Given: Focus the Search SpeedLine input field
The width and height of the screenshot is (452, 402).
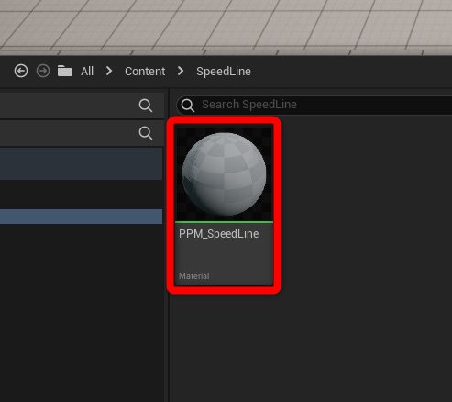Looking at the screenshot, I should click(x=314, y=105).
